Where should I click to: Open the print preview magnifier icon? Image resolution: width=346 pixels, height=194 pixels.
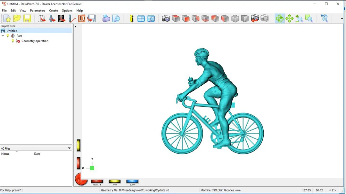[x=116, y=19]
